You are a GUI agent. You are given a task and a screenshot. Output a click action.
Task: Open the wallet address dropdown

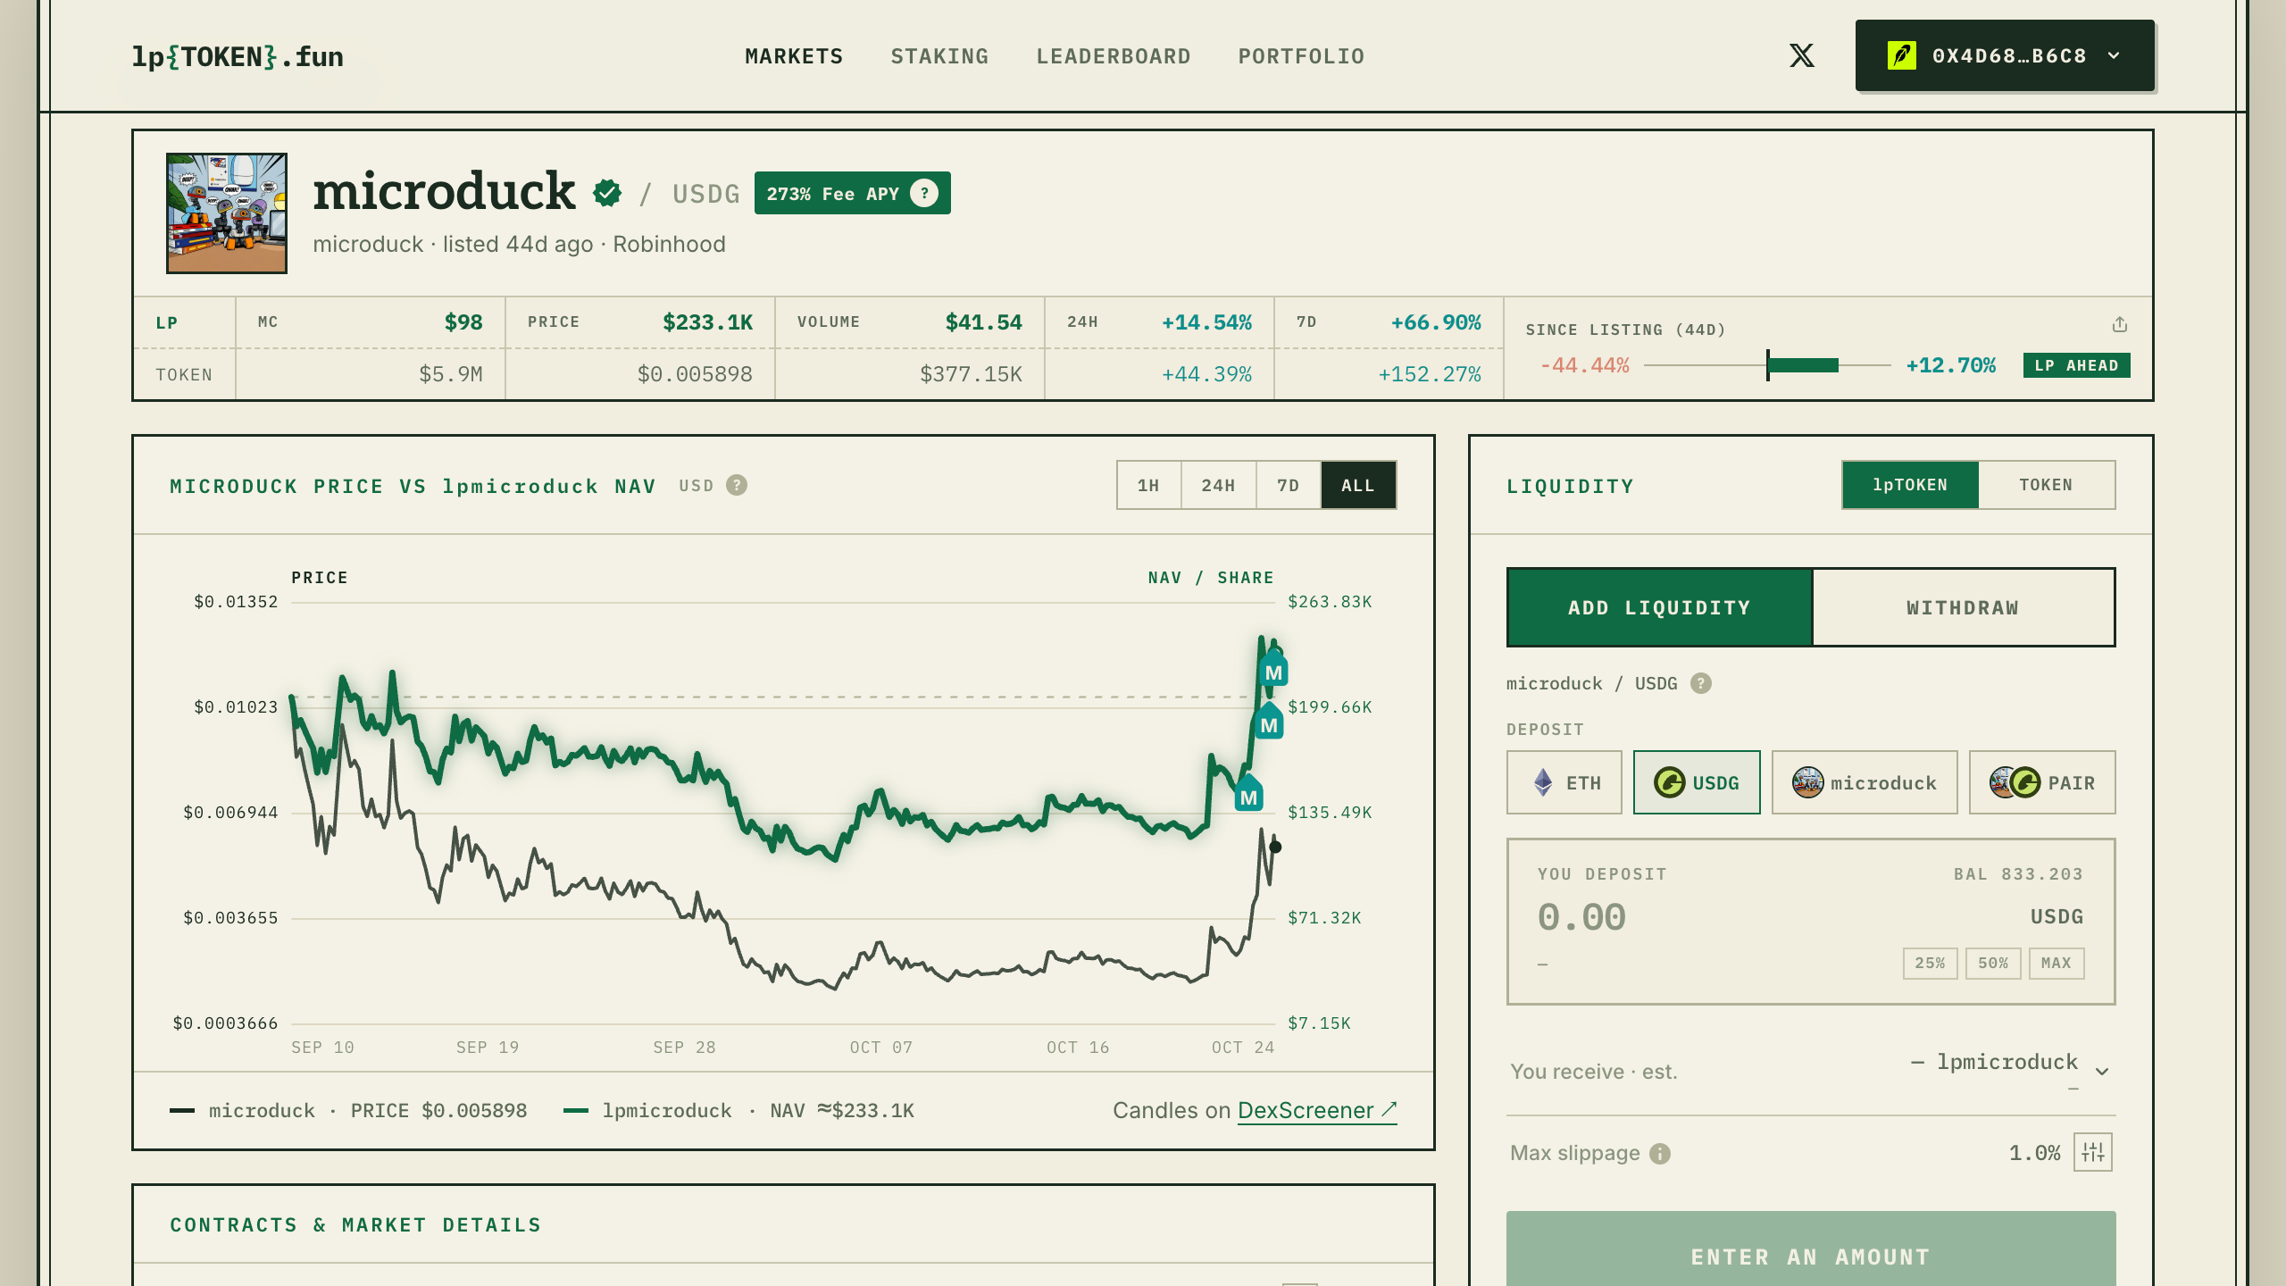click(x=2005, y=55)
